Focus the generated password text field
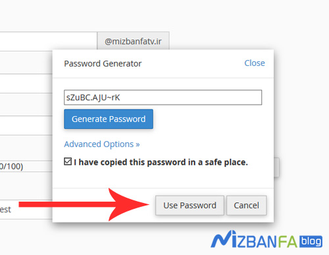 [x=163, y=98]
